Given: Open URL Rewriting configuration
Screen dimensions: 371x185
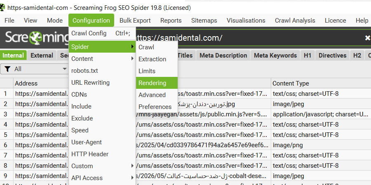Looking at the screenshot, I should pos(102,82).
